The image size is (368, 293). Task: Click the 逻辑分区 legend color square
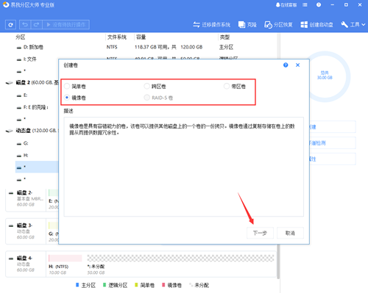105,285
